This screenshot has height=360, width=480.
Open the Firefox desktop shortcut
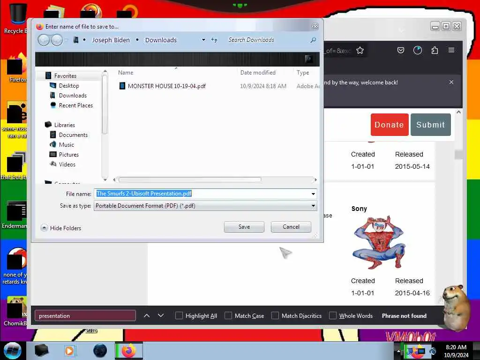tap(16, 68)
